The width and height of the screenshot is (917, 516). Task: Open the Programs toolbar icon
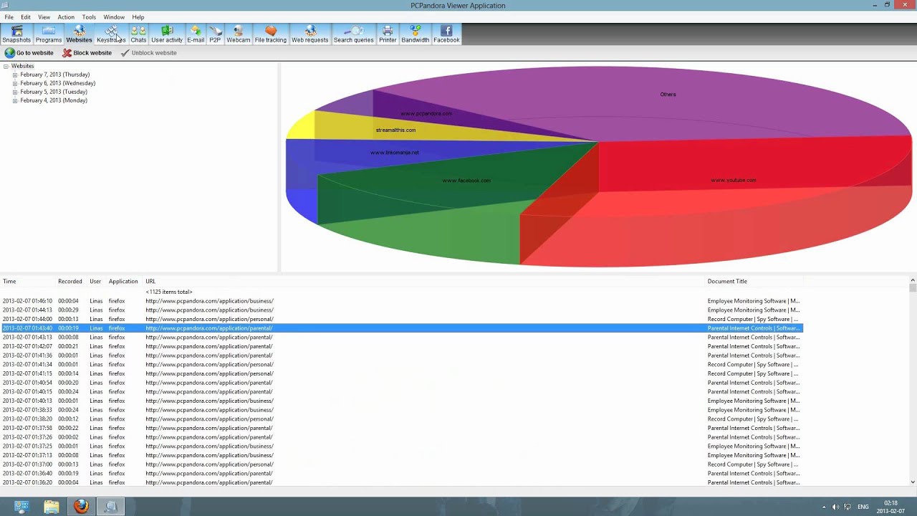point(49,34)
